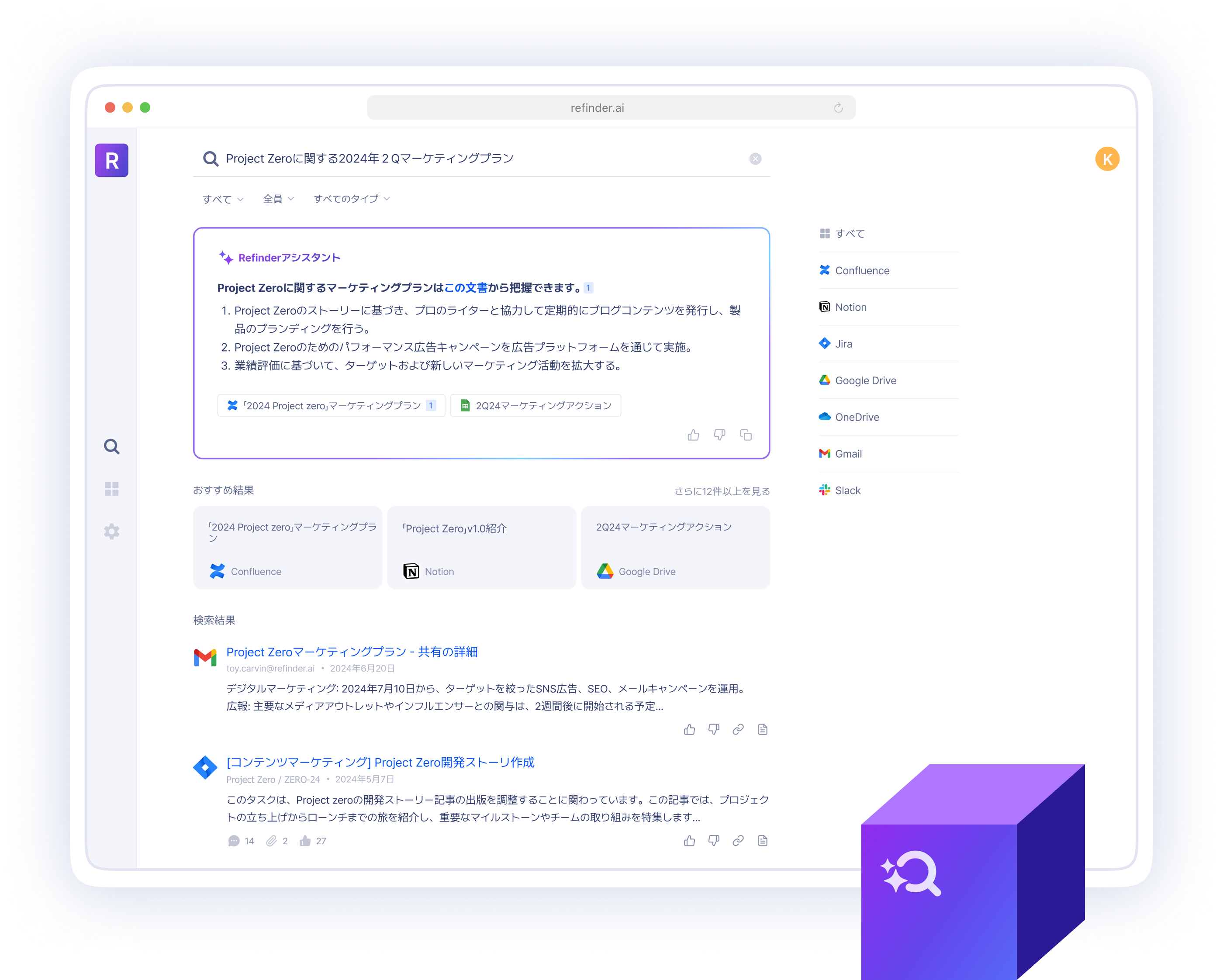The height and width of the screenshot is (980, 1223).
Task: Click Project Zero / ZERO-24 breadcrumb text
Action: [x=273, y=779]
